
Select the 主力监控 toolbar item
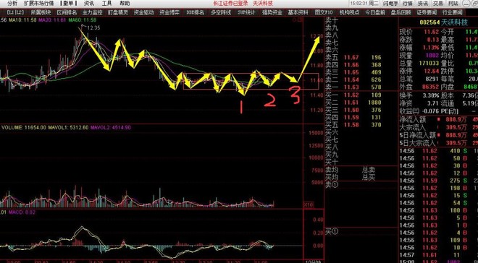coord(93,12)
